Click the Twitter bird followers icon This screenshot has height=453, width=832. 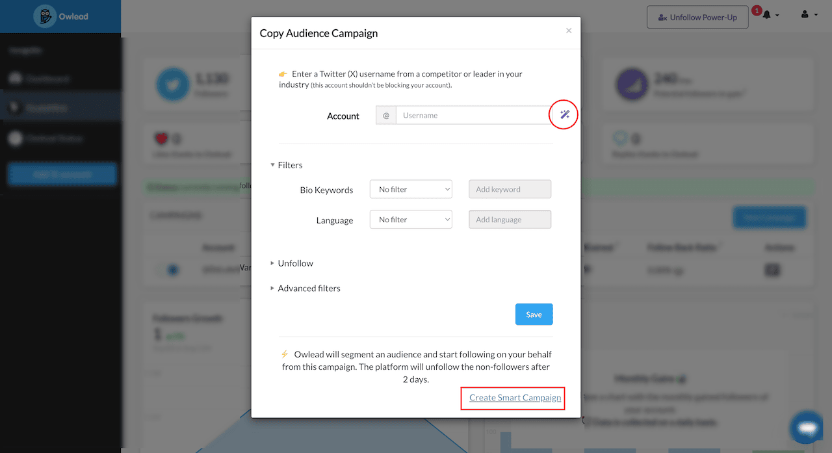coord(172,85)
